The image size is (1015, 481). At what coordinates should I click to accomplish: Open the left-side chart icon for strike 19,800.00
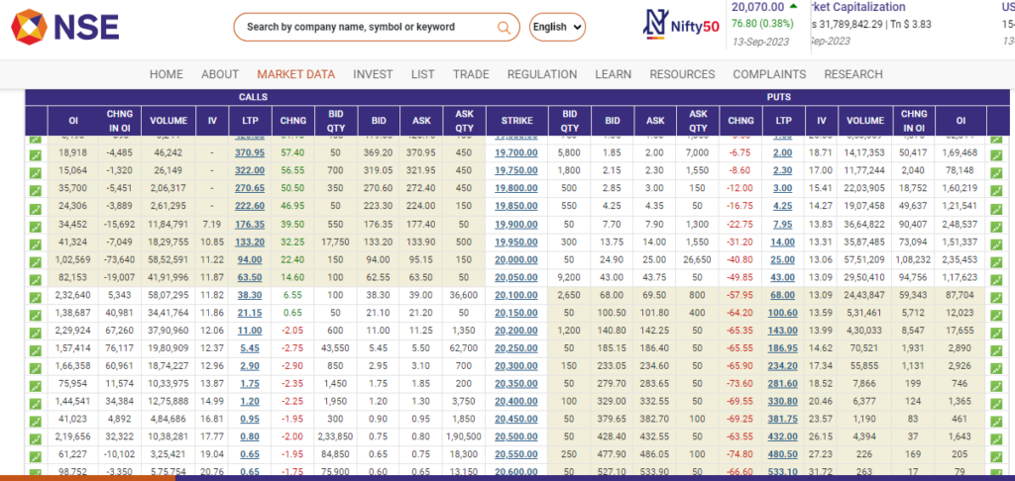[x=36, y=190]
